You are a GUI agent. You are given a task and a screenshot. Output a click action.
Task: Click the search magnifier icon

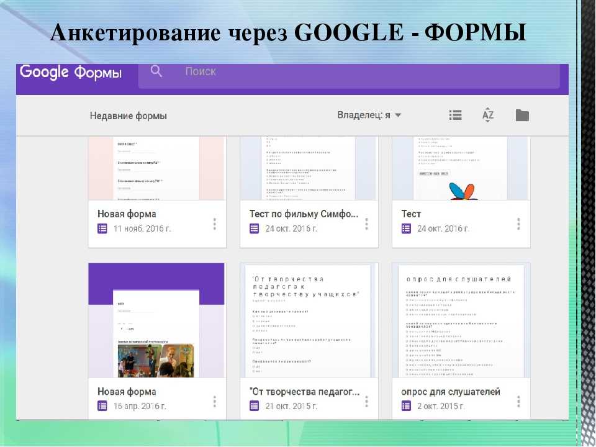156,71
